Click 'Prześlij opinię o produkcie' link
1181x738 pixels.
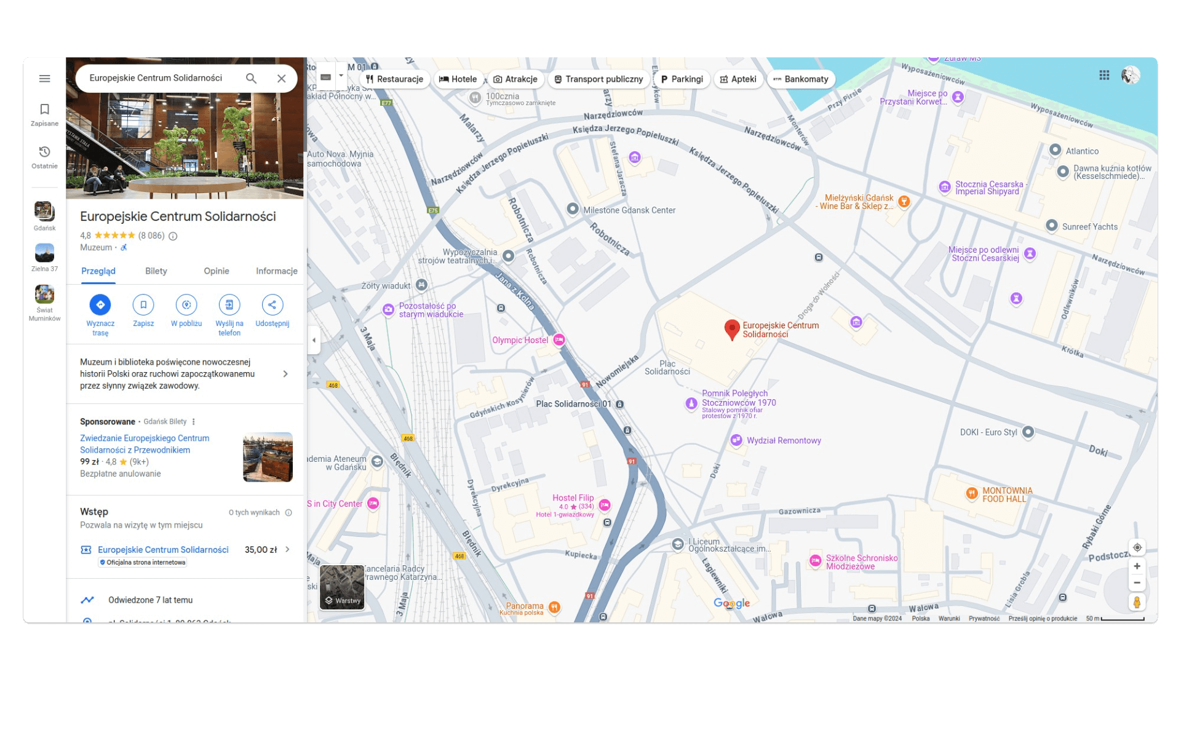pyautogui.click(x=1043, y=619)
